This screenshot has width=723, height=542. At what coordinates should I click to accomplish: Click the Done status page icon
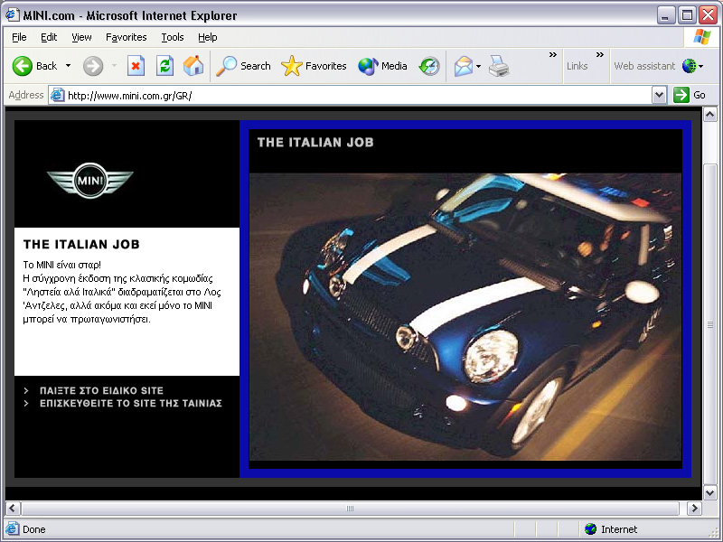pyautogui.click(x=13, y=529)
